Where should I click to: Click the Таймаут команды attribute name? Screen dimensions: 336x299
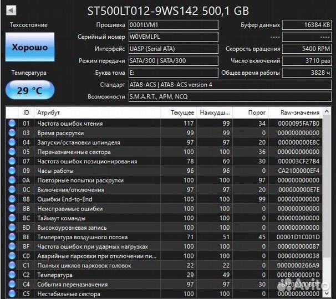point(62,218)
